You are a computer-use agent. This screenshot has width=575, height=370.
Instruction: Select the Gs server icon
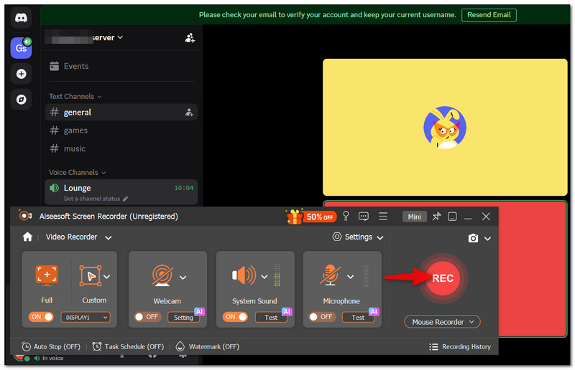pos(21,47)
